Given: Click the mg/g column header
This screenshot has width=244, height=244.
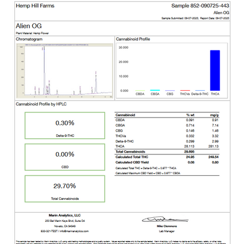Looking at the screenshot, I should [x=214, y=115].
